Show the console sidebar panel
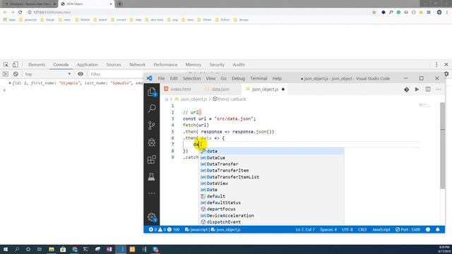 coord(6,74)
